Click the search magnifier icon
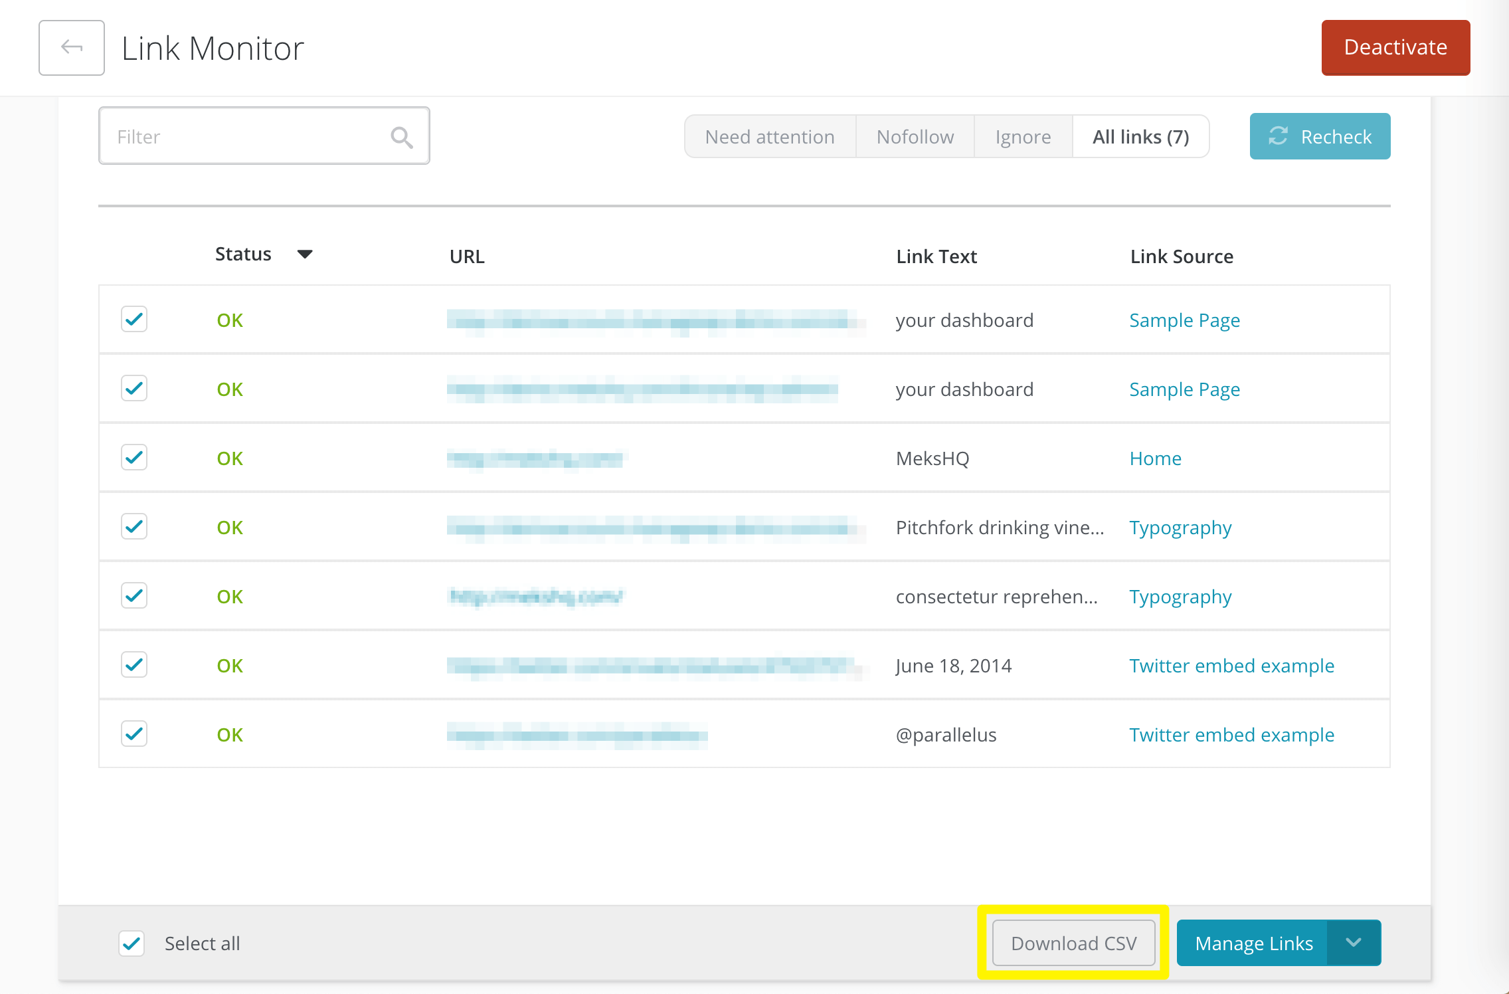Image resolution: width=1509 pixels, height=994 pixels. click(x=401, y=137)
